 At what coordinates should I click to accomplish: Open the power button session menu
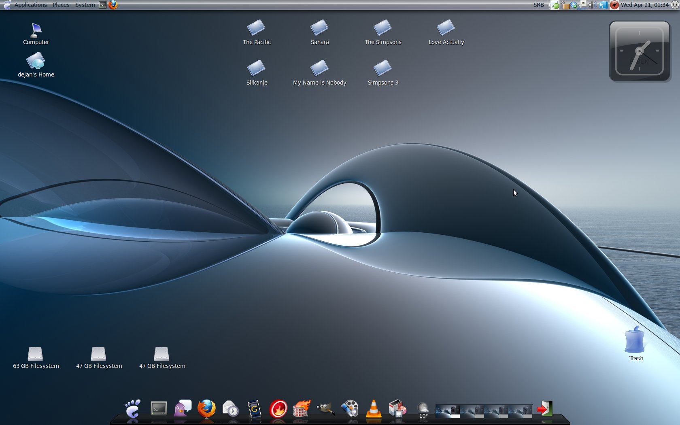pos(675,5)
